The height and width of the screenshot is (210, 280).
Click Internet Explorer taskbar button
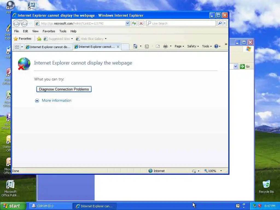95,206
